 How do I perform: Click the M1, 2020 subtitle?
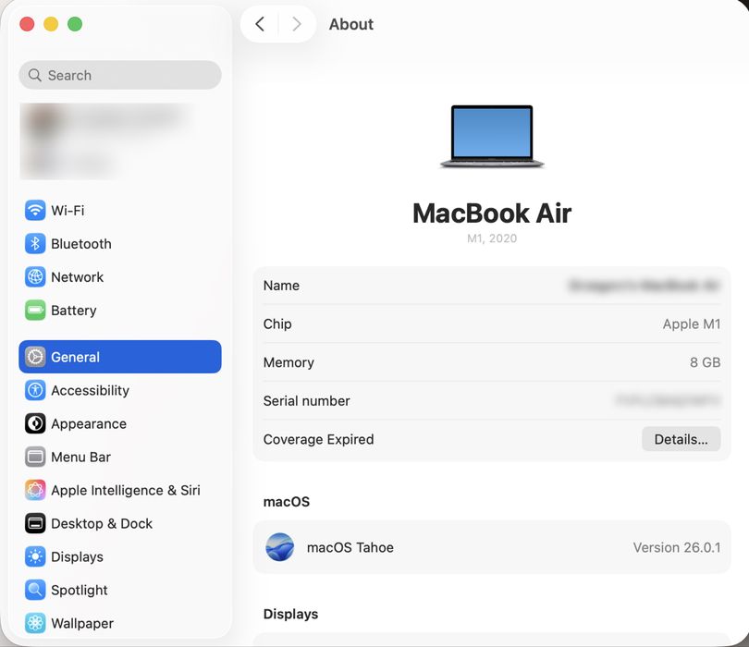click(492, 238)
